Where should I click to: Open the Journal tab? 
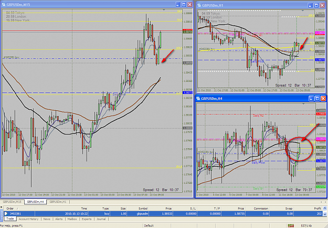[x=101, y=219]
